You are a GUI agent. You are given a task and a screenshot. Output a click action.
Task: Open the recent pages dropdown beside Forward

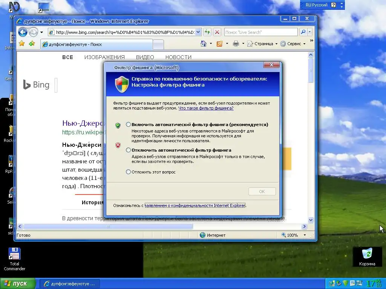[x=41, y=32]
